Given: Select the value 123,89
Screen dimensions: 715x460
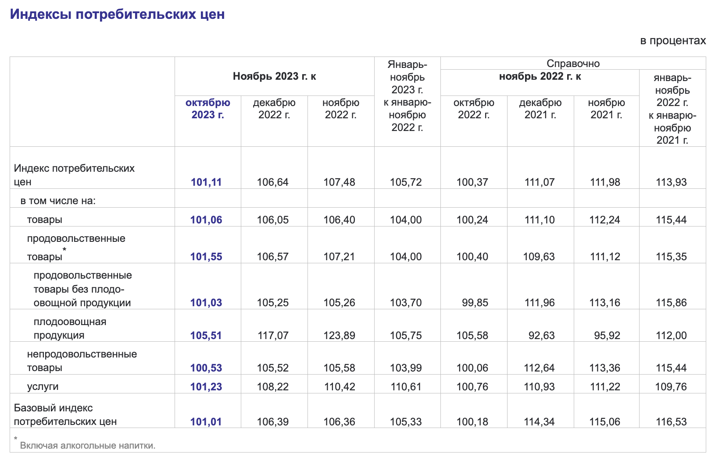Looking at the screenshot, I should click(339, 336).
